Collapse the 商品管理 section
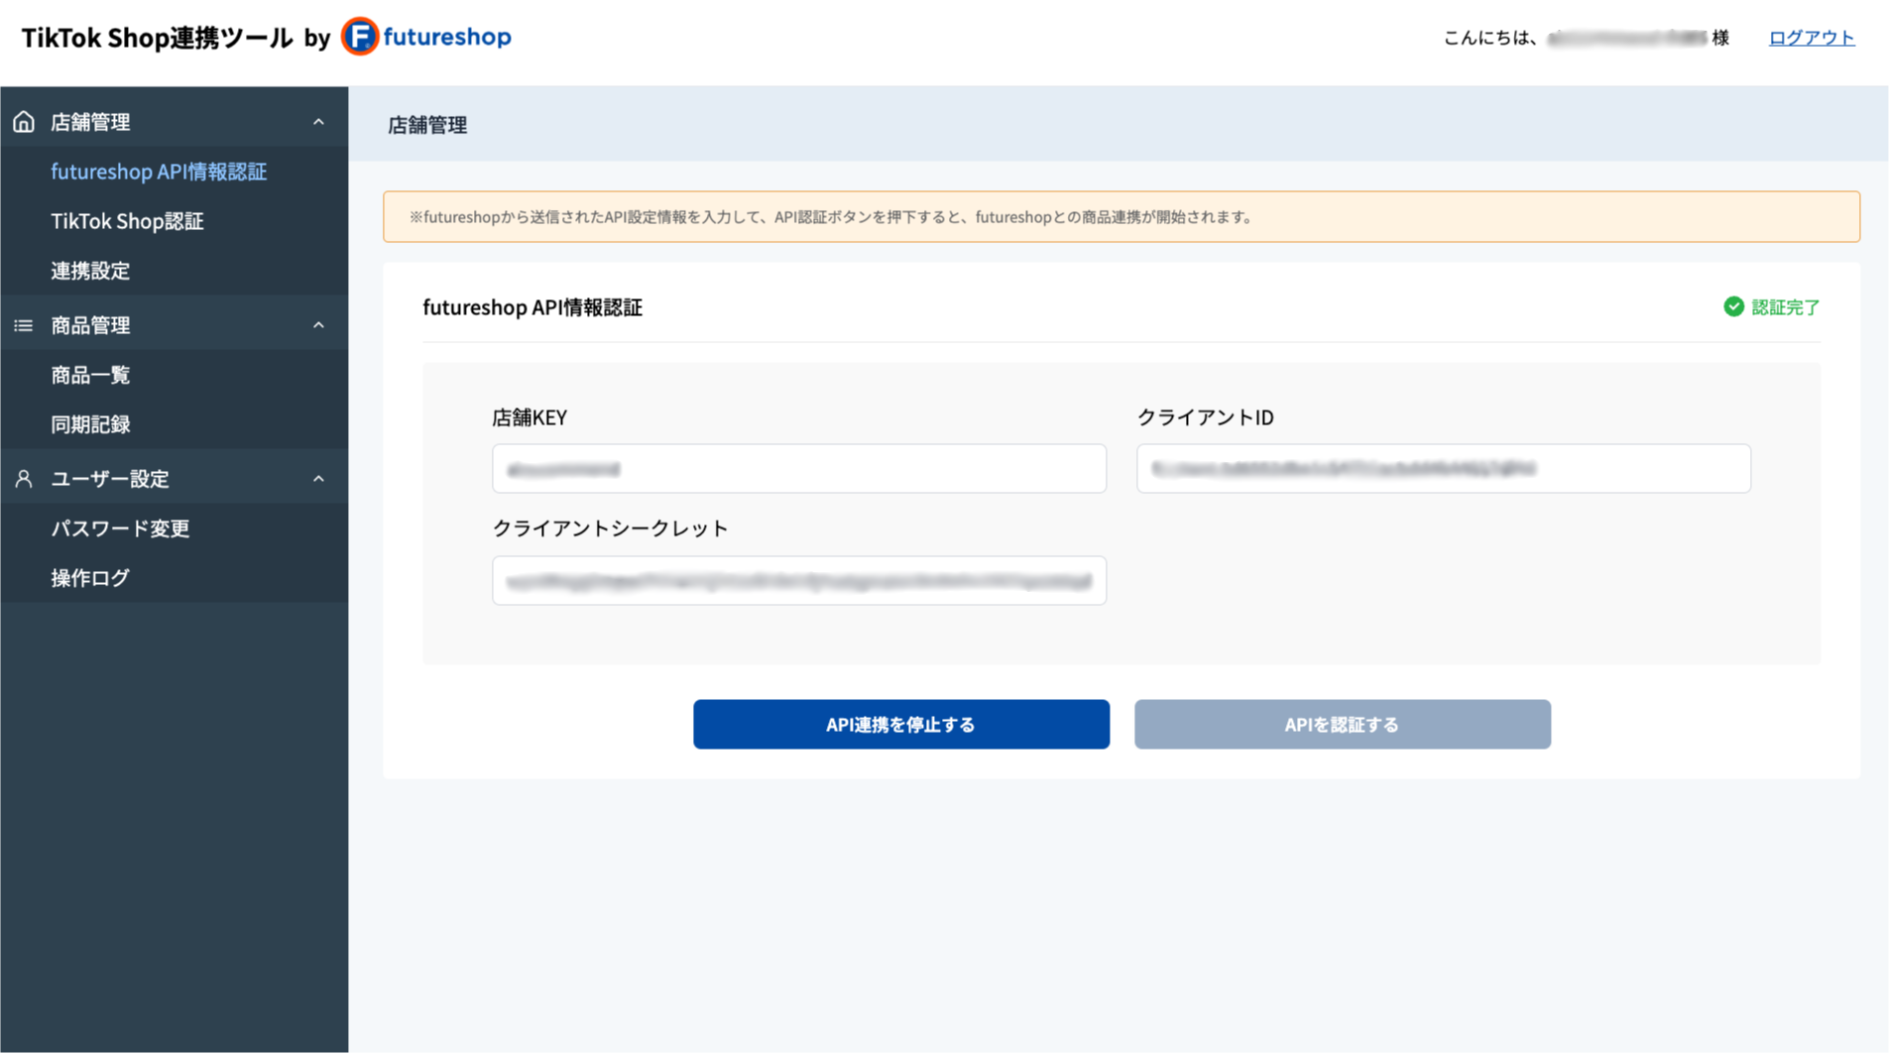 pyautogui.click(x=318, y=324)
